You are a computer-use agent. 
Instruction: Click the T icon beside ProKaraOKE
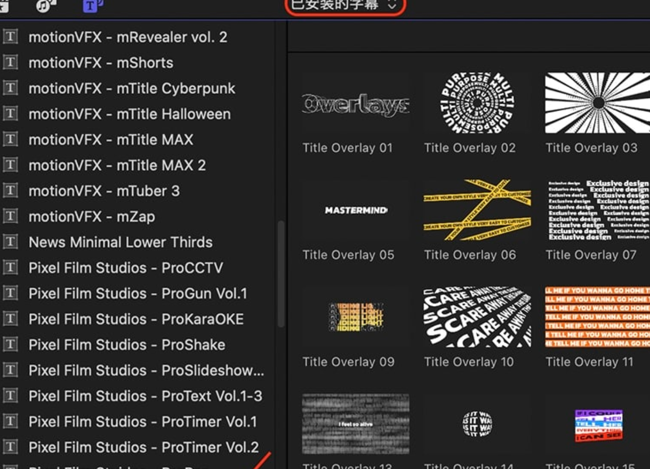[x=10, y=319]
